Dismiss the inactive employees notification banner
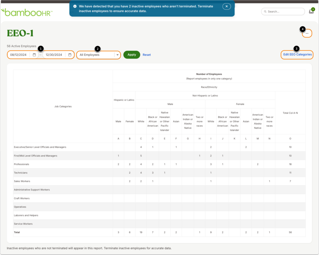 tap(226, 6)
